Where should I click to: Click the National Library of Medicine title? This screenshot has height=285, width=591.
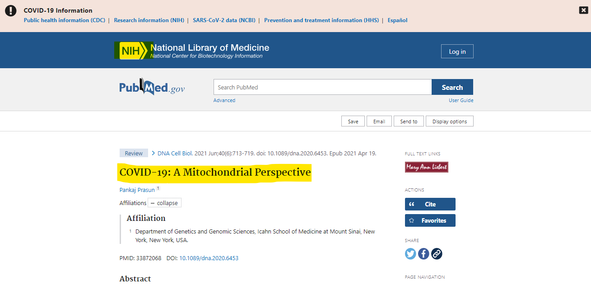209,47
